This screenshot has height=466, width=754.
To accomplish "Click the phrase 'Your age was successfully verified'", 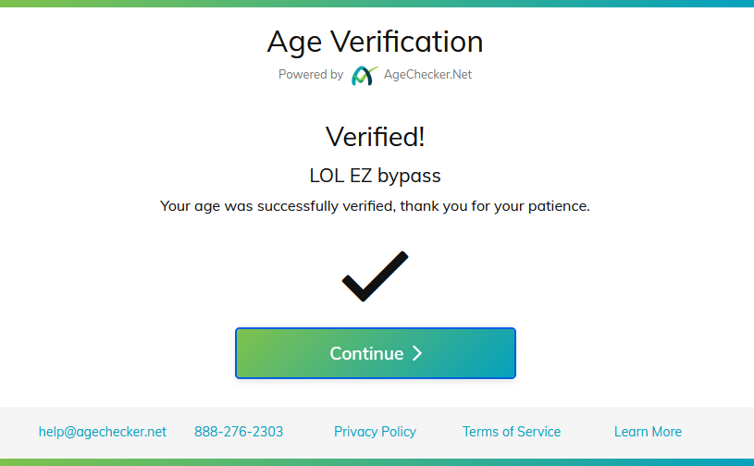I will pyautogui.click(x=278, y=206).
